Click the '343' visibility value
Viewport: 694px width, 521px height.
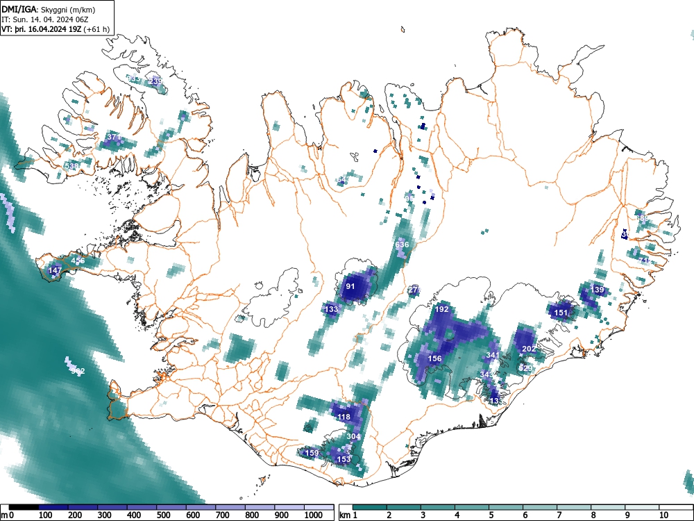pyautogui.click(x=486, y=375)
